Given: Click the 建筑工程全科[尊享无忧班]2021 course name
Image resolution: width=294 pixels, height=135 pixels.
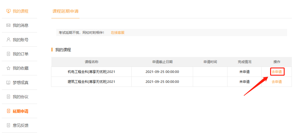Looking at the screenshot, I should pyautogui.click(x=91, y=82).
